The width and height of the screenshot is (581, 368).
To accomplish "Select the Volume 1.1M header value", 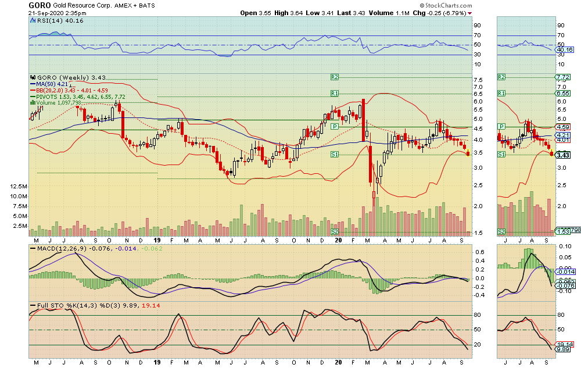I will [389, 13].
